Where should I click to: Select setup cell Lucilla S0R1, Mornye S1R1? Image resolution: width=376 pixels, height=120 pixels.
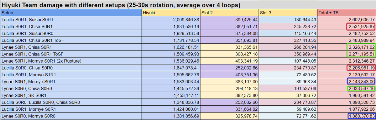(71, 74)
